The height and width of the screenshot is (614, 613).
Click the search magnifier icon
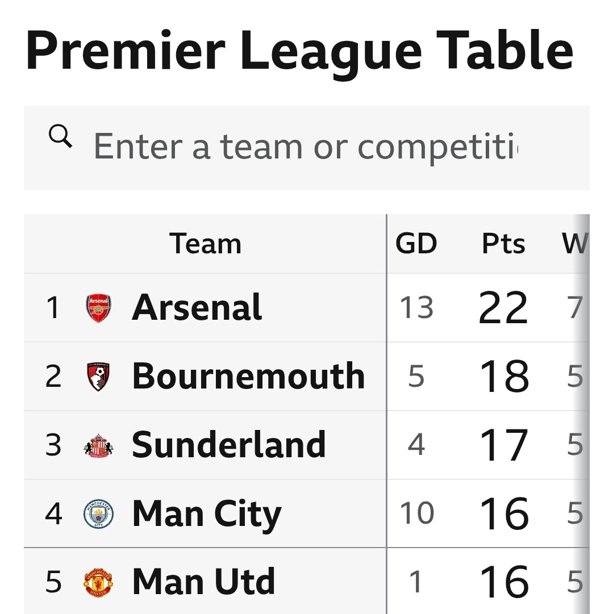coord(60,137)
